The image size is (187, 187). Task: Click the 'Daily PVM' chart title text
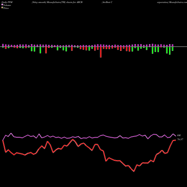[x=7, y=2]
